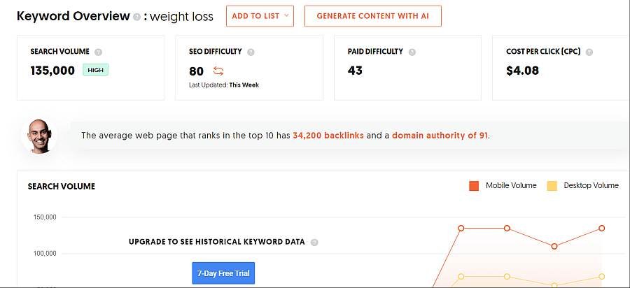Click the SEO Difficulty help icon
Viewport: 630px width, 288px height.
tap(251, 52)
